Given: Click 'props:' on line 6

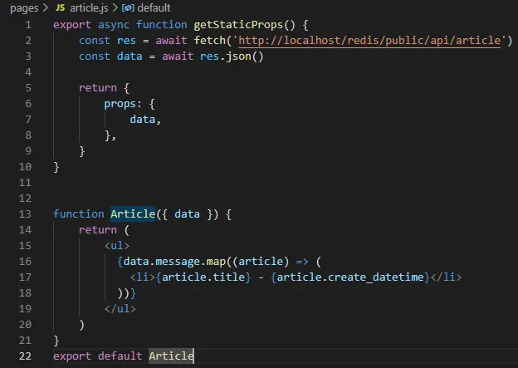Looking at the screenshot, I should coord(123,105).
